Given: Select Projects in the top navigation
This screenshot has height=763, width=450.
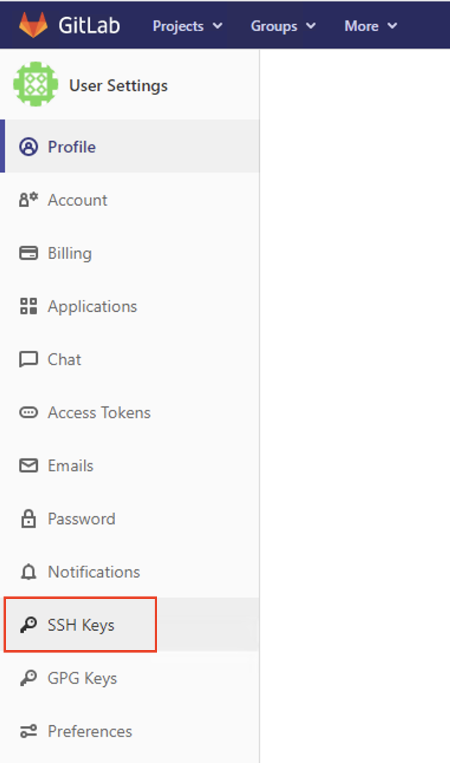Looking at the screenshot, I should pos(177,25).
